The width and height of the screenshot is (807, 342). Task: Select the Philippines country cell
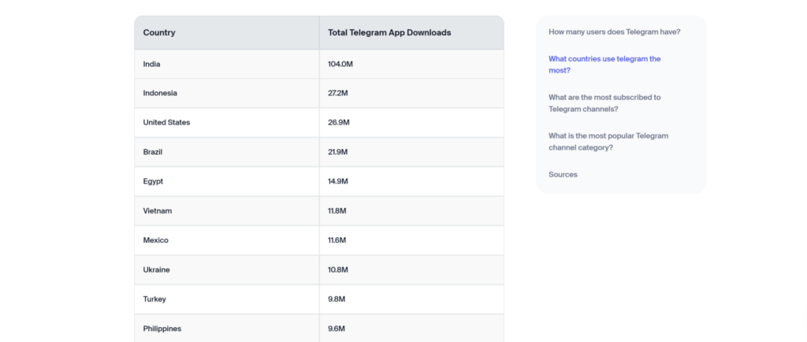pyautogui.click(x=226, y=329)
